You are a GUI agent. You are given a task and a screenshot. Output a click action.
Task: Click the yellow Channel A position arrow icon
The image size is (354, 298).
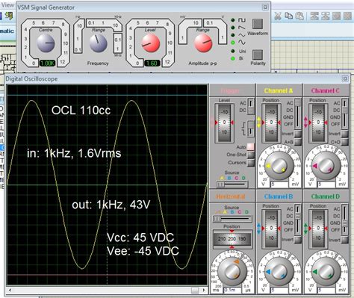(x=258, y=122)
